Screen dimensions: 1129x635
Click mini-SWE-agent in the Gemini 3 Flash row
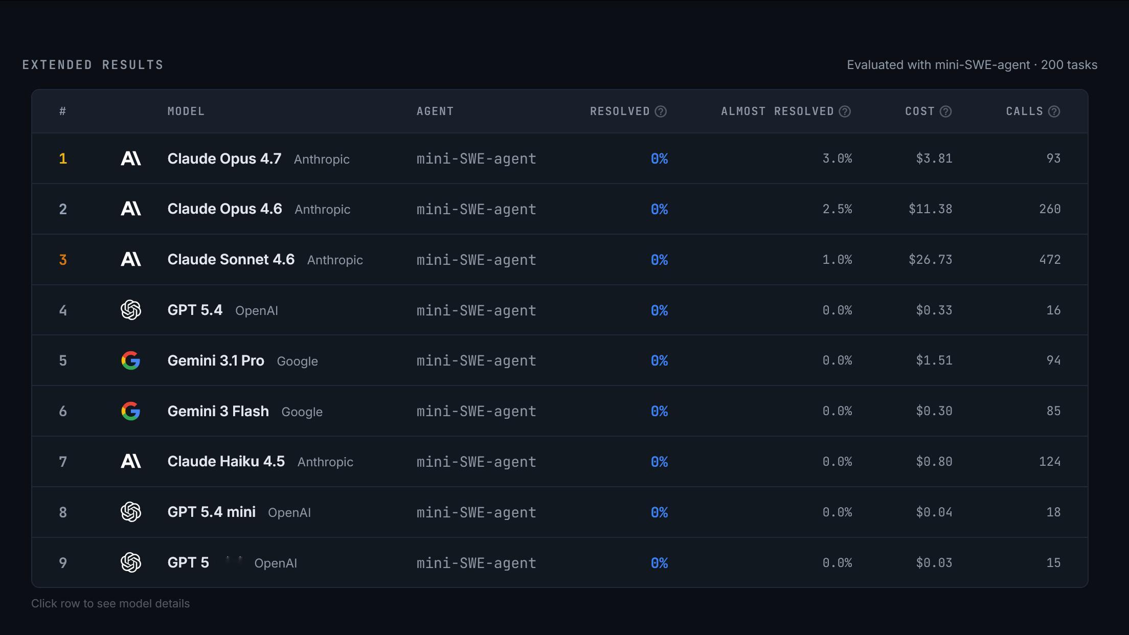[x=476, y=411]
